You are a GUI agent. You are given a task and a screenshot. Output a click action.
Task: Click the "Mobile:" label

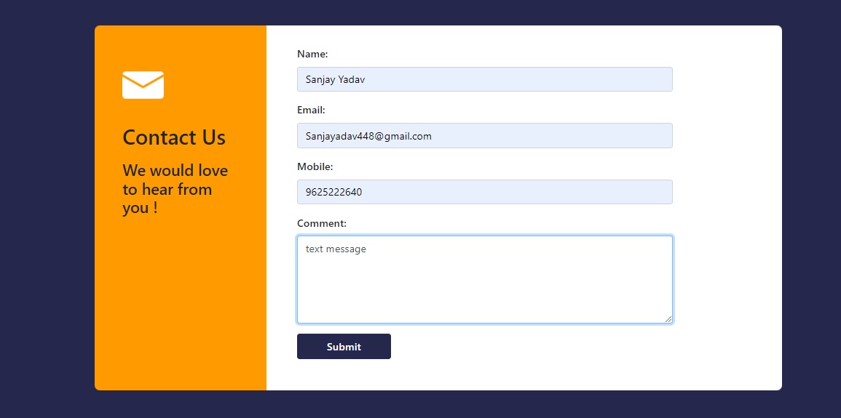pyautogui.click(x=315, y=166)
